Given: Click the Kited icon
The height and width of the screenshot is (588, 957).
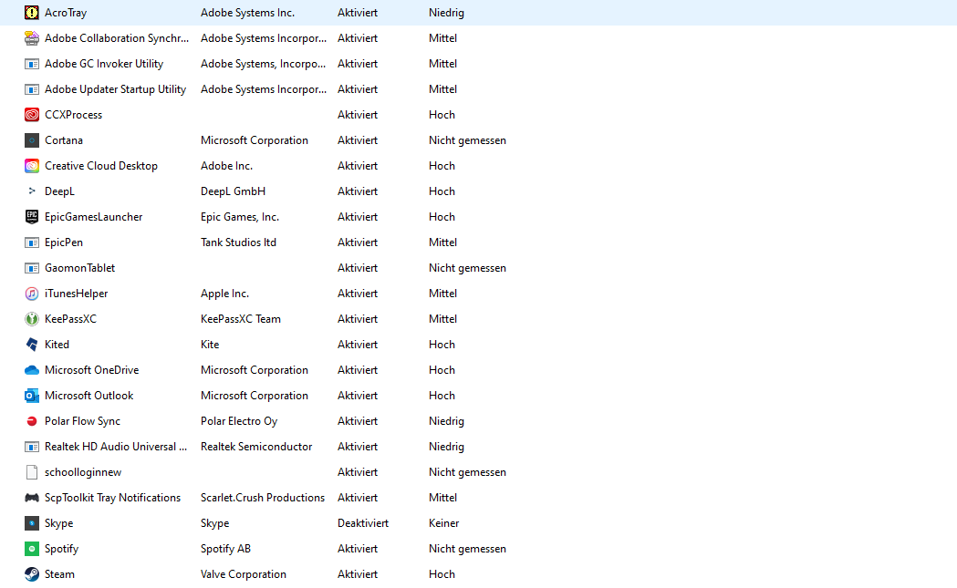Looking at the screenshot, I should 32,345.
